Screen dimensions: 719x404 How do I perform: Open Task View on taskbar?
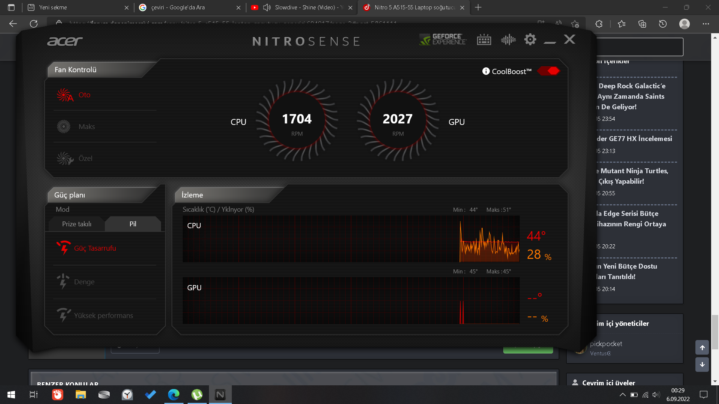point(34,395)
